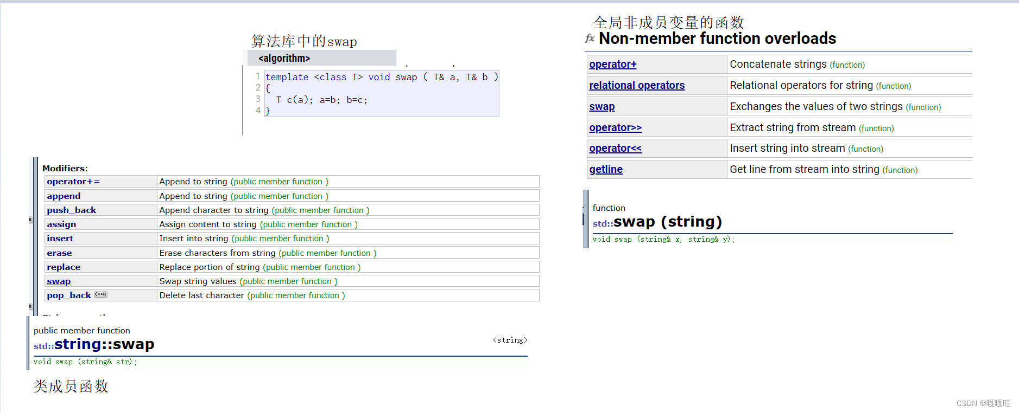Viewport: 1019px width, 412px height.
Task: Click the std::string::swap heading
Action: point(94,344)
